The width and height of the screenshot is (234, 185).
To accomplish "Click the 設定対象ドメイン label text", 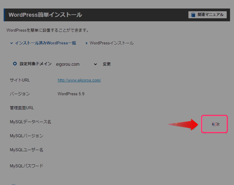I will [x=36, y=64].
